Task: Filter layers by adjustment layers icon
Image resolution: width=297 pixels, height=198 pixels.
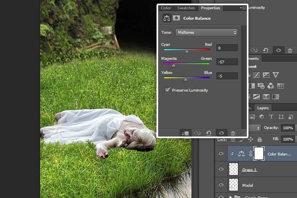Action: pos(262,116)
